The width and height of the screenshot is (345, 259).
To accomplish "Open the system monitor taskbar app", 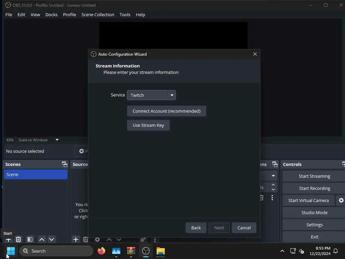I will (x=116, y=251).
